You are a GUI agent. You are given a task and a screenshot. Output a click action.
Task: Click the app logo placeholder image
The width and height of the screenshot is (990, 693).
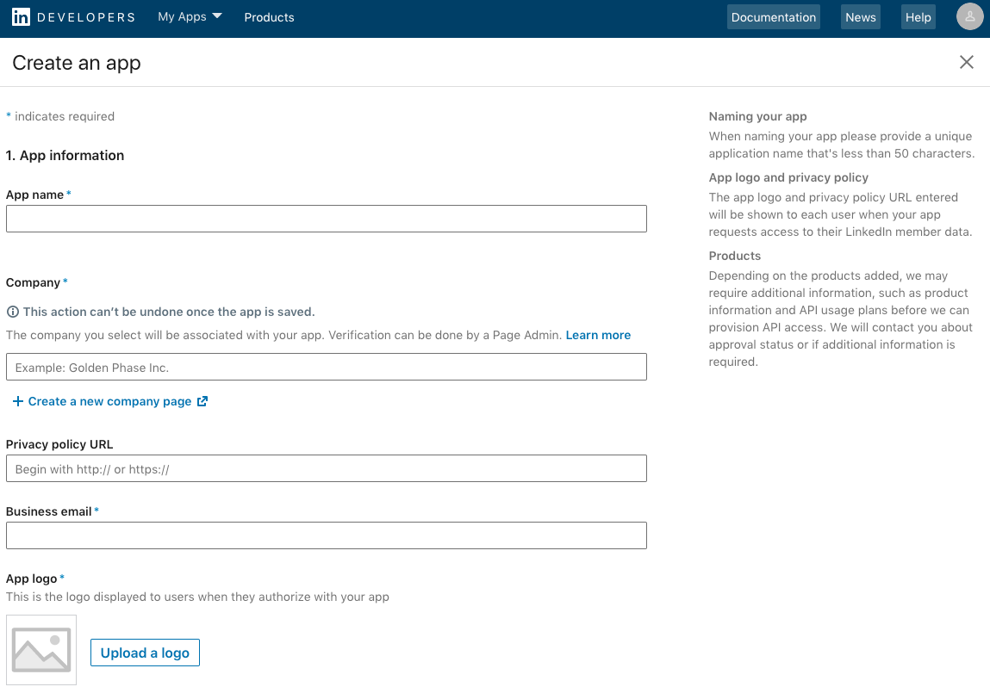coord(41,650)
